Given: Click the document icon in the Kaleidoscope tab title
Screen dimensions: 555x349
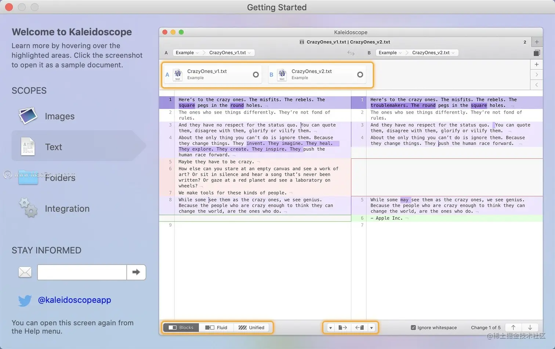Looking at the screenshot, I should (302, 42).
